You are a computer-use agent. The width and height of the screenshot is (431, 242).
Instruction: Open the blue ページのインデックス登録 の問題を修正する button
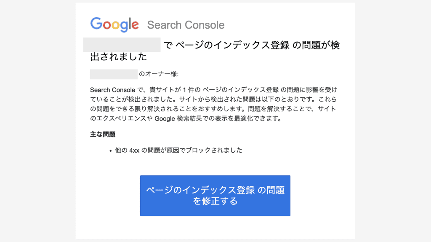215,196
